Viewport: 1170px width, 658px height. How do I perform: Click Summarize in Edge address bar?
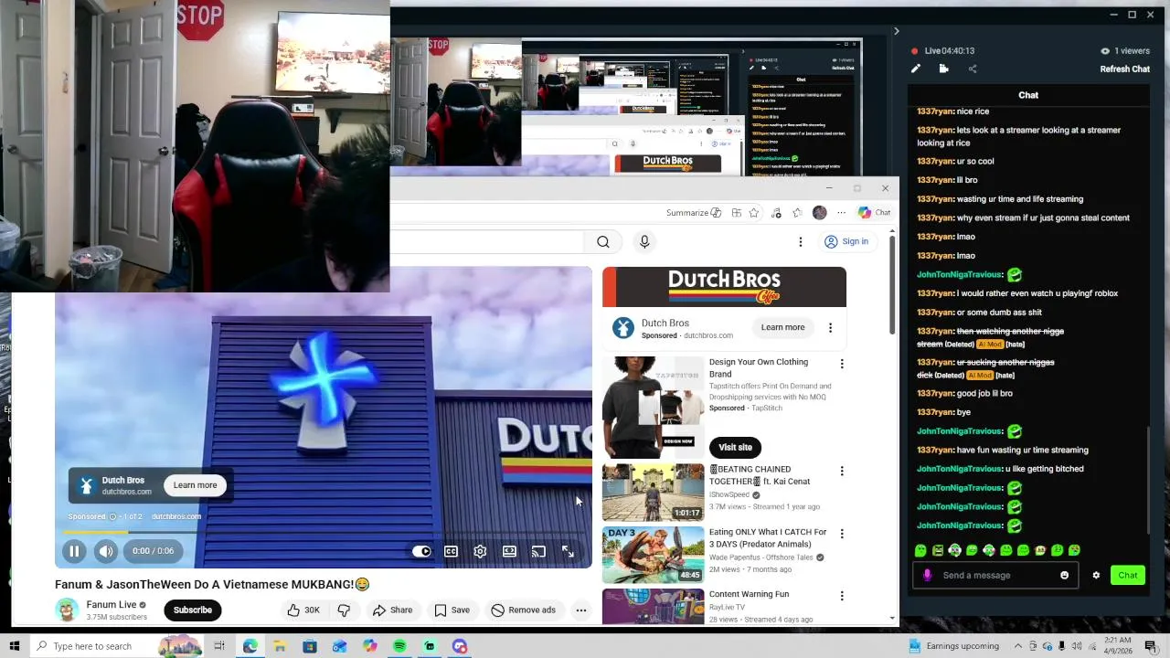(694, 213)
